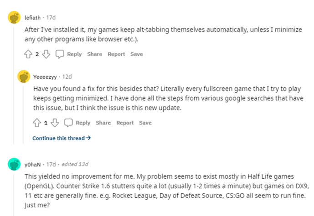This screenshot has width=314, height=216.
Task: Open Yeeeezyy's avatar
Action: coord(24,76)
